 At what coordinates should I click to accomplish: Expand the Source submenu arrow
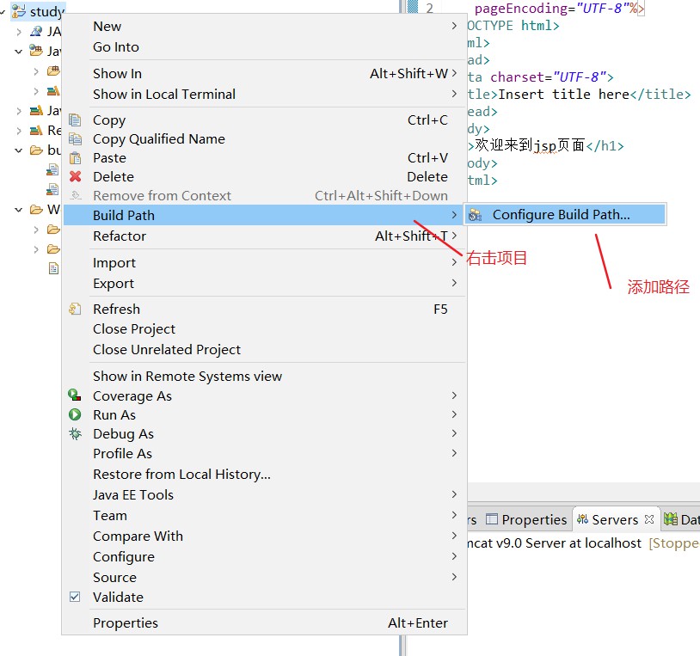454,577
